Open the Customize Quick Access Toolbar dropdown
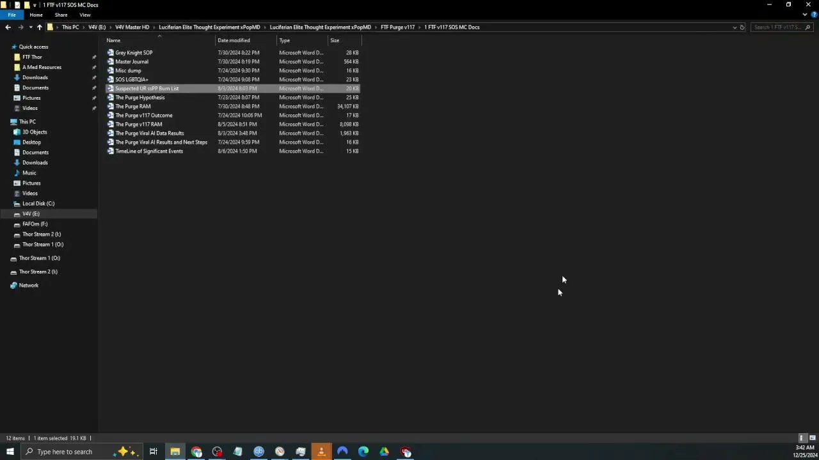 pos(35,4)
